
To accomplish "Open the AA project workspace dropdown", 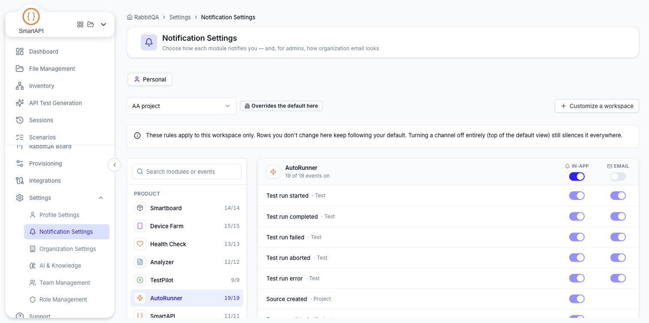I will [182, 106].
